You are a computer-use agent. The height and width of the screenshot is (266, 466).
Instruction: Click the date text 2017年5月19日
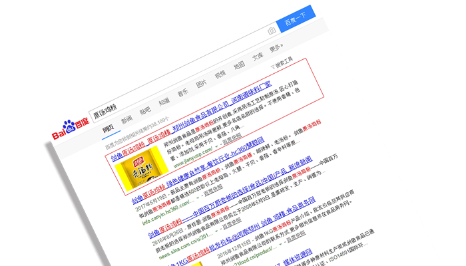click(x=150, y=202)
